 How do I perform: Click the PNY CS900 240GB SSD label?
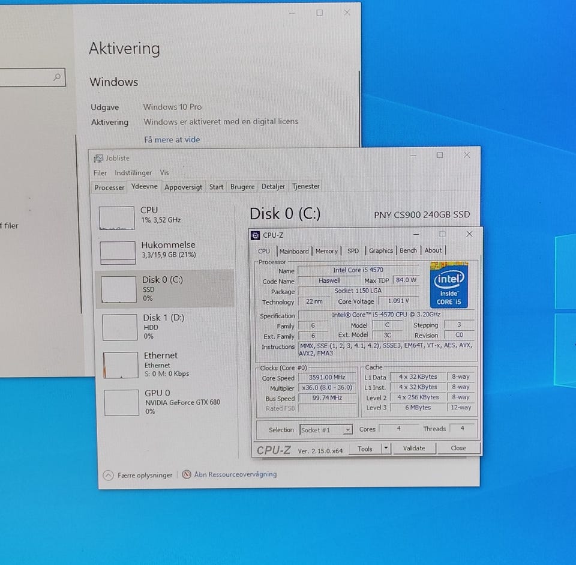pos(422,215)
